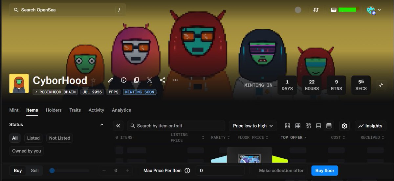
Task: Switch to Sell mode
Action: click(x=35, y=171)
